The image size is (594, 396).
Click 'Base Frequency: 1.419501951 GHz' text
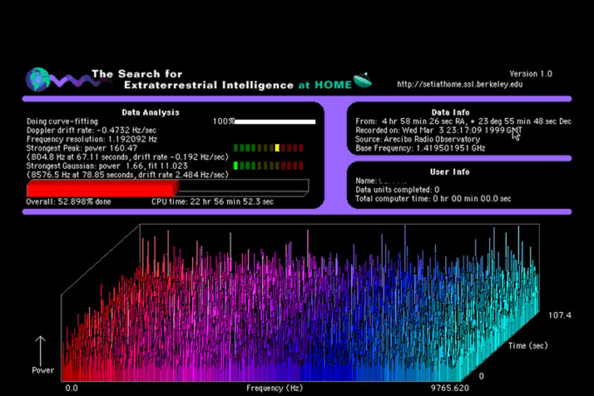[420, 148]
